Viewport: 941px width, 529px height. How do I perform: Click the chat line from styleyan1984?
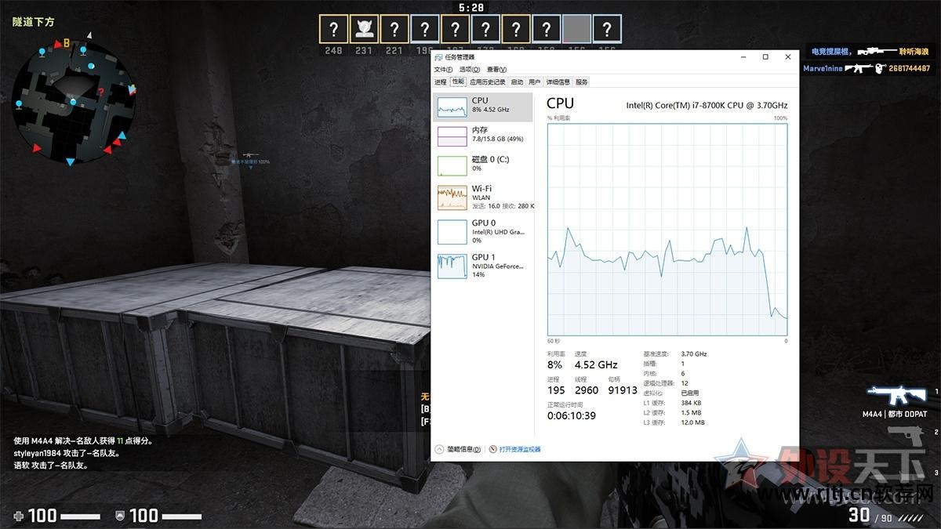[x=66, y=453]
